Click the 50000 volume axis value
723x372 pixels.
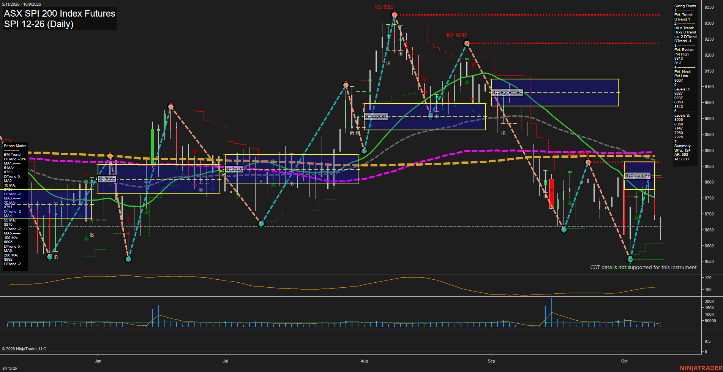tap(710, 321)
